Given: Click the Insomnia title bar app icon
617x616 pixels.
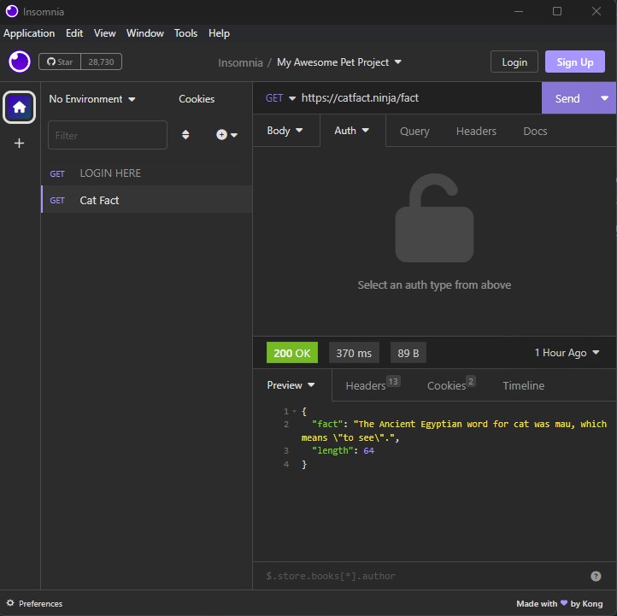Looking at the screenshot, I should (12, 11).
